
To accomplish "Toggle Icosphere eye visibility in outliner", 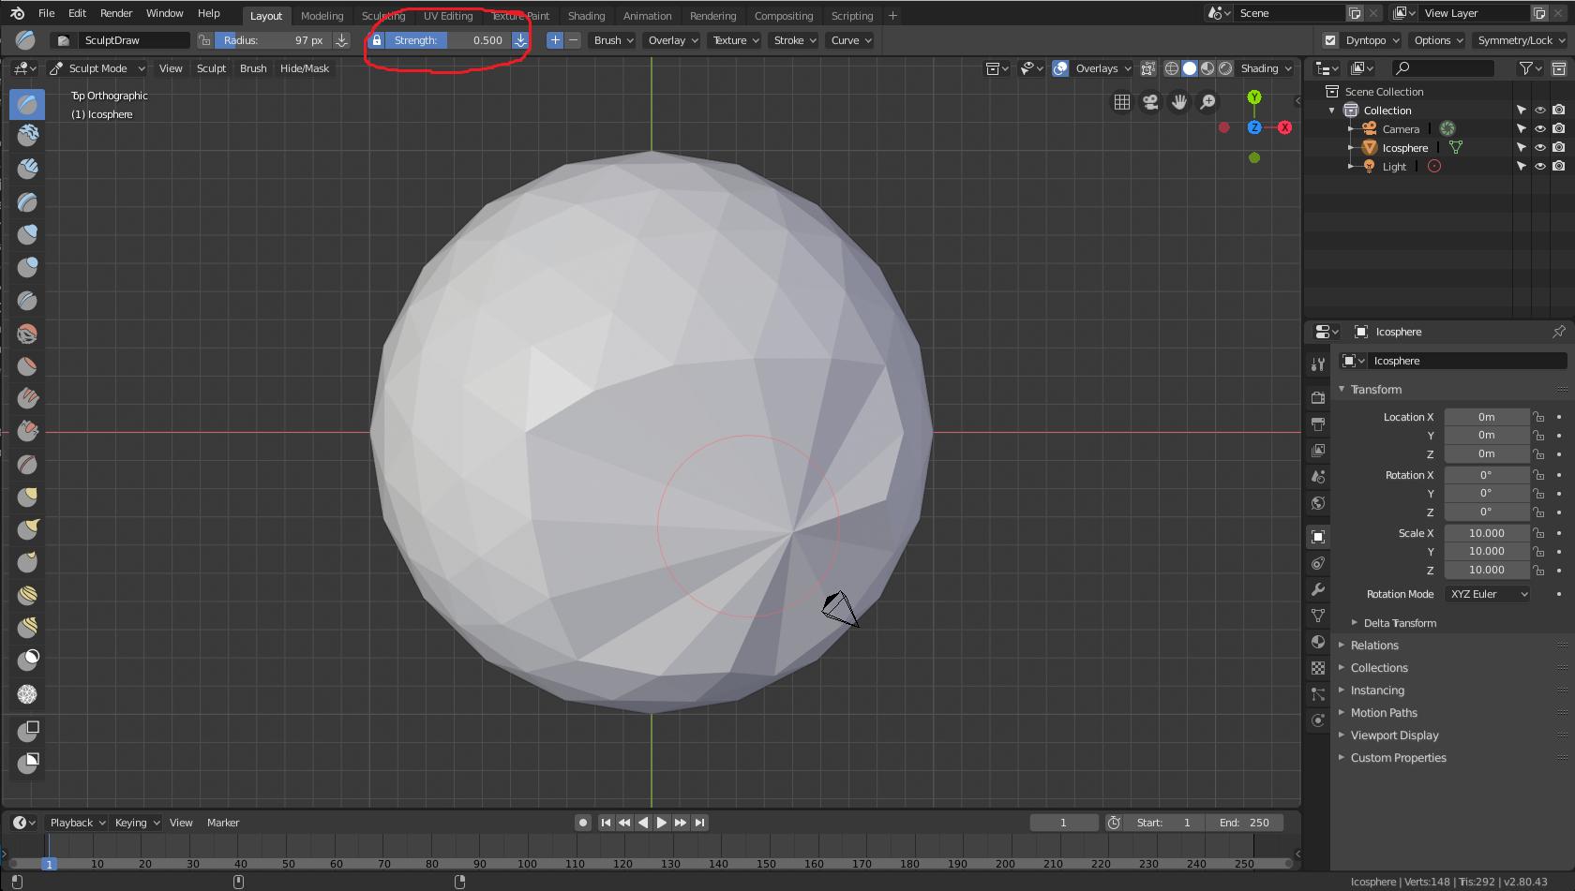I will pyautogui.click(x=1539, y=147).
